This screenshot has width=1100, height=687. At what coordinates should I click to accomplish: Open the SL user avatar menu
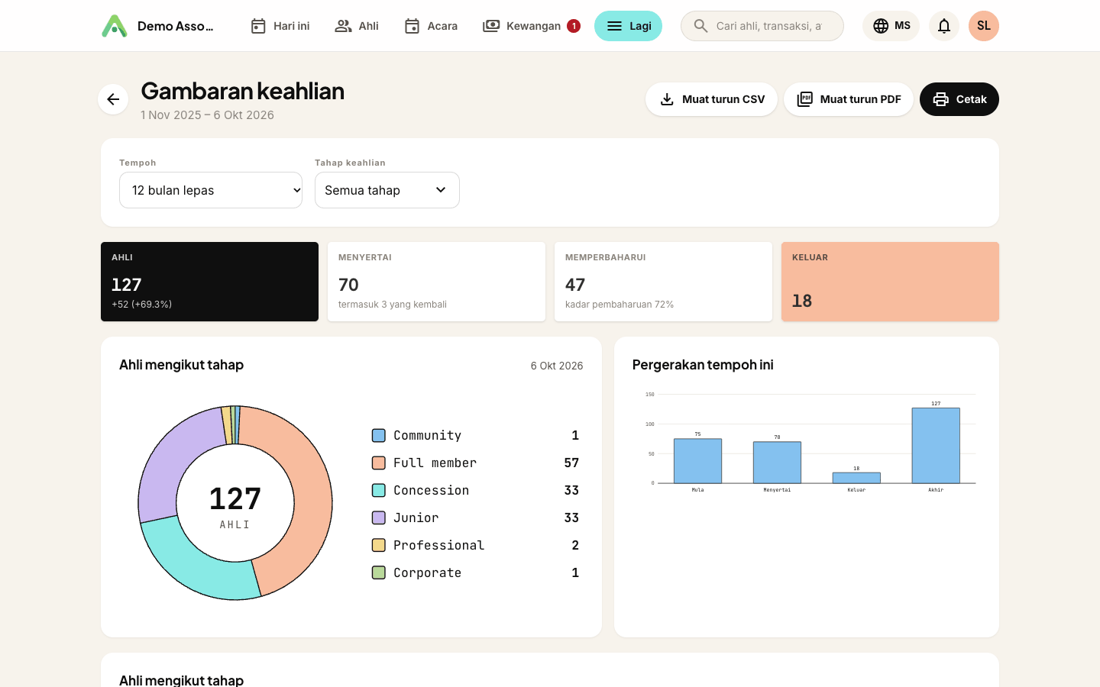[x=984, y=26]
